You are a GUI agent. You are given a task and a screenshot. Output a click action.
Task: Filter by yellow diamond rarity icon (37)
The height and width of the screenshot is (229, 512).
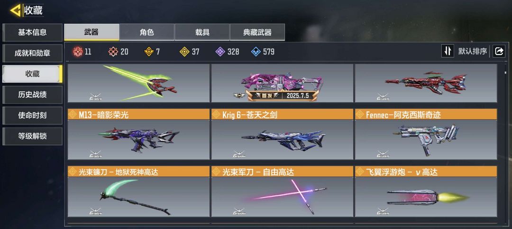click(x=184, y=52)
